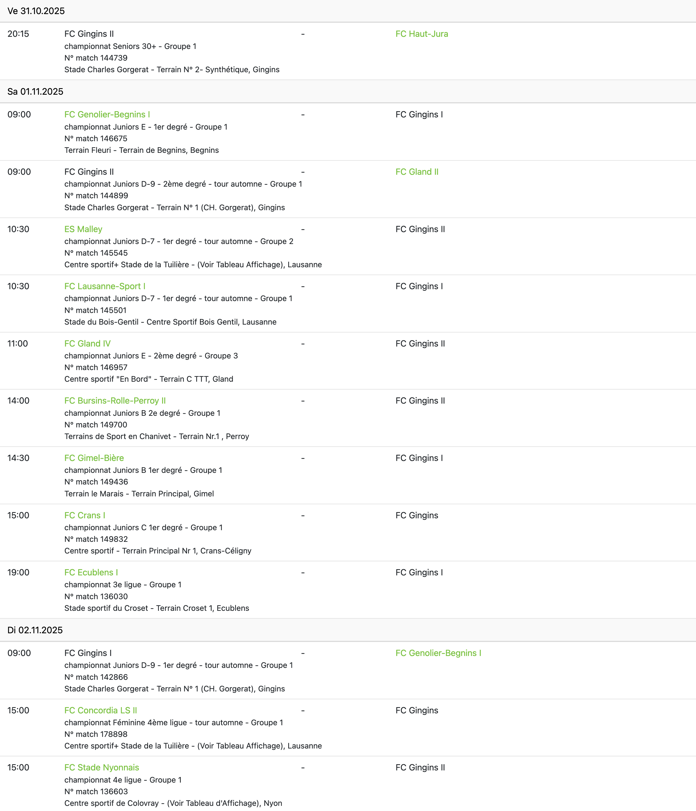
Task: Click the Sa 01.11.2025 date header
Action: [35, 92]
